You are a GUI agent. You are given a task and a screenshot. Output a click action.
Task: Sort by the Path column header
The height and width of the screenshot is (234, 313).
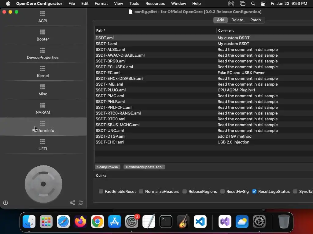click(155, 30)
